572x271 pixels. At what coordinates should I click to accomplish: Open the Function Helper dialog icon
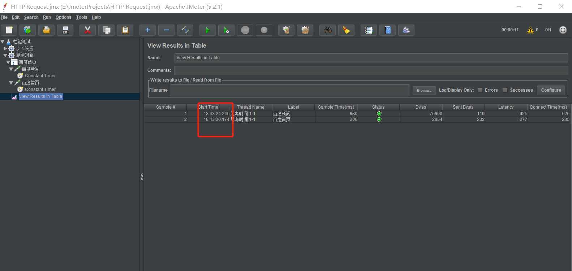pos(369,30)
